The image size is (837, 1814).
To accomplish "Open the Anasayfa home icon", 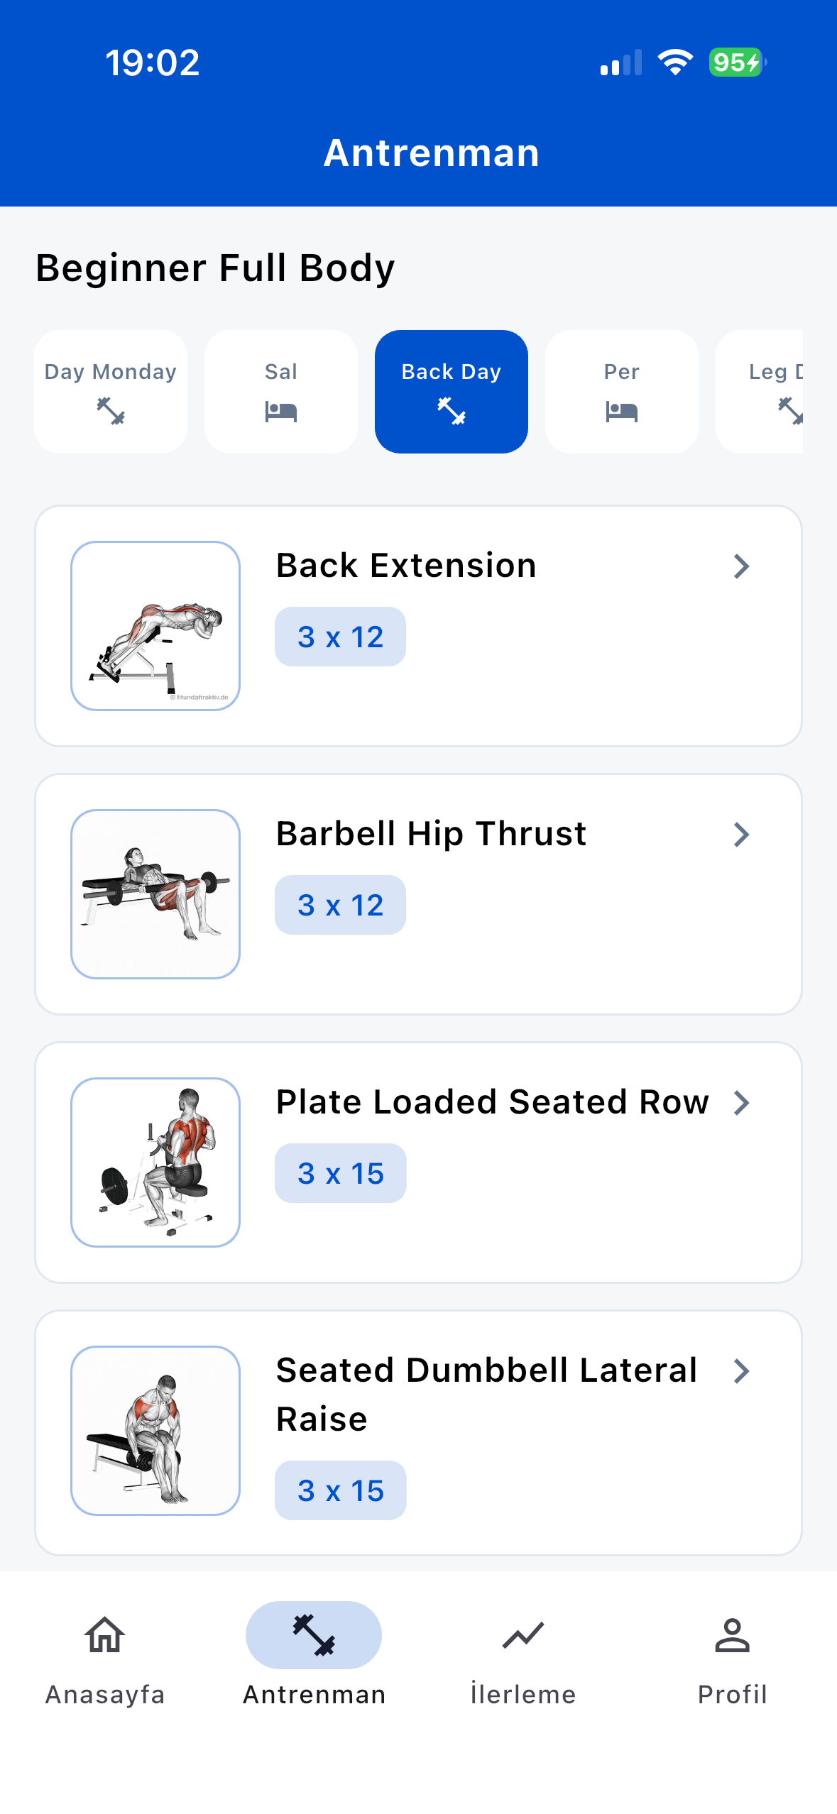I will pos(104,1634).
